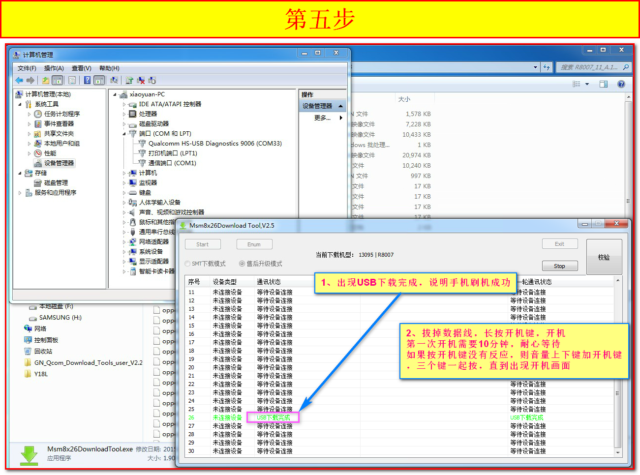640x475 pixels.
Task: Open the 文件(F) menu
Action: pos(27,68)
